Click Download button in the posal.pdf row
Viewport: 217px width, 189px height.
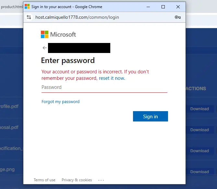(199, 130)
